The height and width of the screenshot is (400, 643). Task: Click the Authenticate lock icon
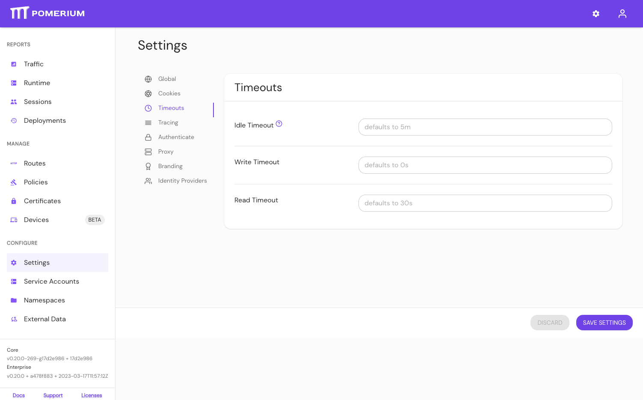(148, 137)
